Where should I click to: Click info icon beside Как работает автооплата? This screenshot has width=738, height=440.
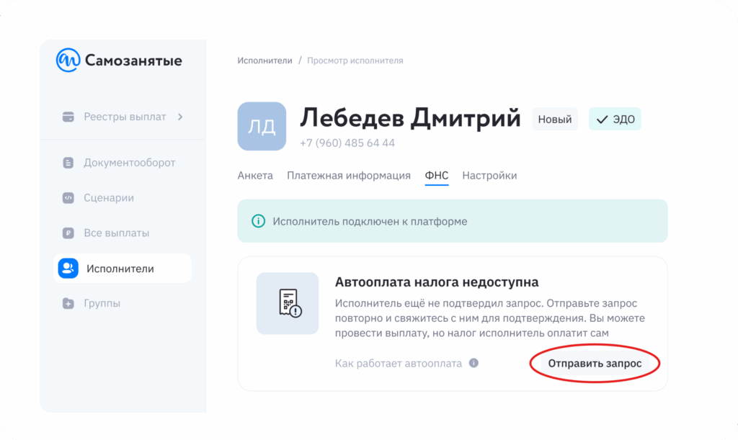tap(474, 363)
